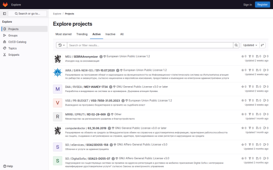Open Groups in the sidebar
The image size is (273, 170).
[x=25, y=35]
